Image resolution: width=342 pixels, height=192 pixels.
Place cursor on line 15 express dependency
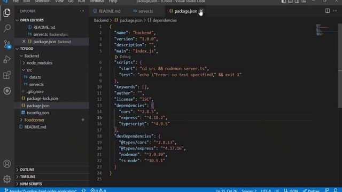tap(143, 118)
